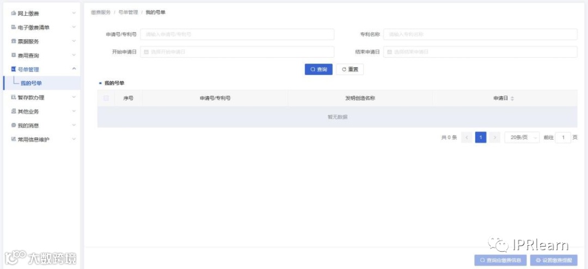The height and width of the screenshot is (269, 588).
Task: Expand the 网上缴费 menu chevron
Action: [x=74, y=13]
